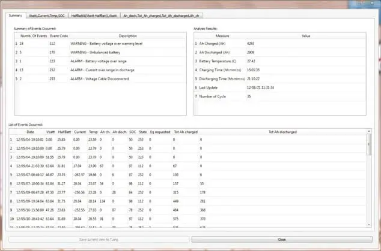Close the window with the title bar X
The width and height of the screenshot is (381, 251).
coord(372,3)
